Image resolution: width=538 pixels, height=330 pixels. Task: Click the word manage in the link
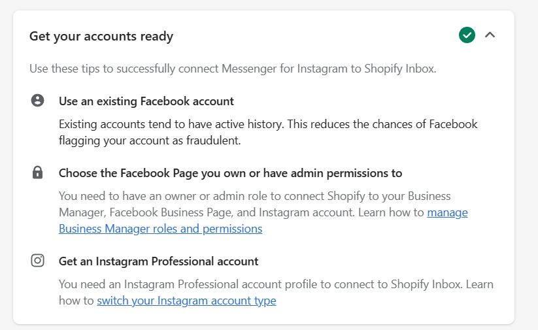tap(447, 212)
